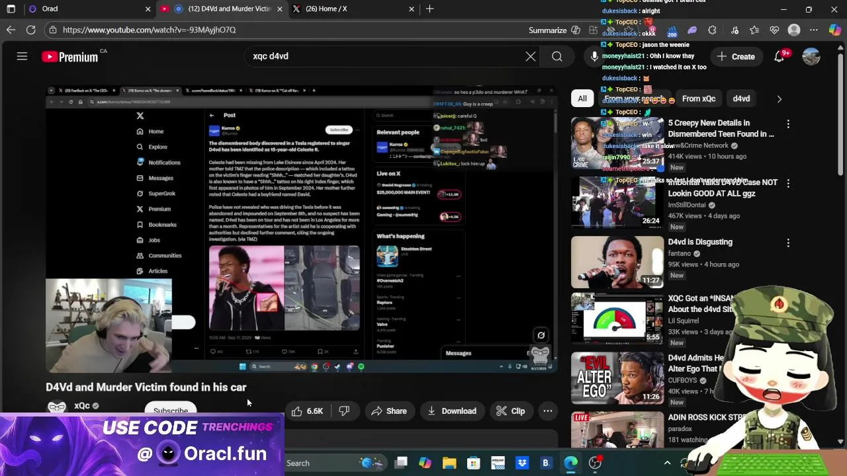Click the '200' extension icon
This screenshot has height=476, width=847.
(x=672, y=31)
